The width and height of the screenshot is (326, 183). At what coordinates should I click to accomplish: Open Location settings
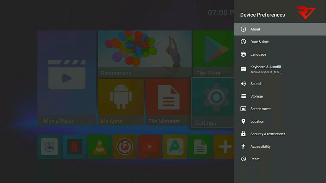click(280, 121)
